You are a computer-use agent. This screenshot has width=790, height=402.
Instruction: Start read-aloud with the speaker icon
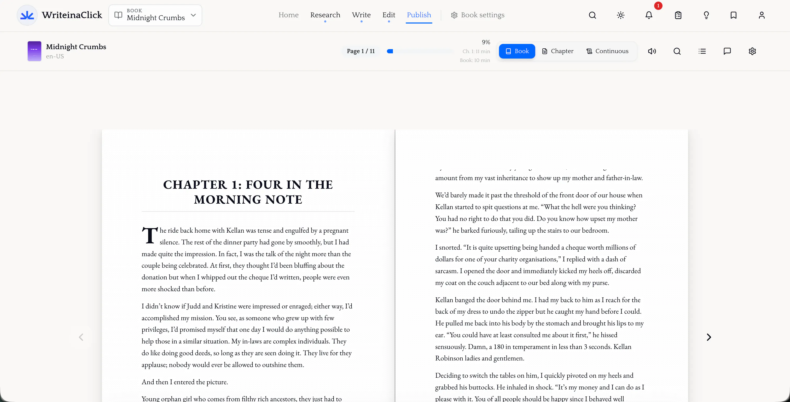point(652,51)
